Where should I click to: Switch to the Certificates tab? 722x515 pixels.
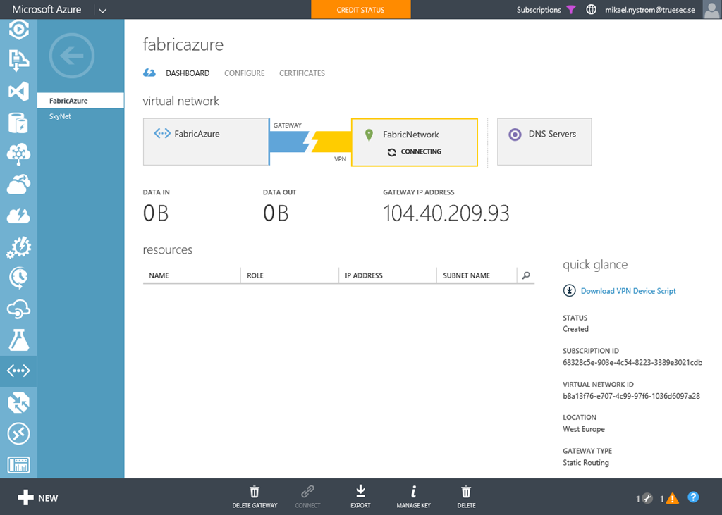(x=302, y=73)
